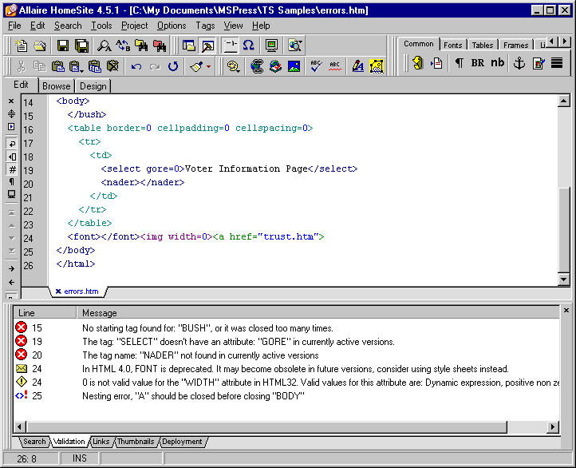Click the indent right arrow in gutter
Viewport: 576px width, 468px height.
coord(11,269)
